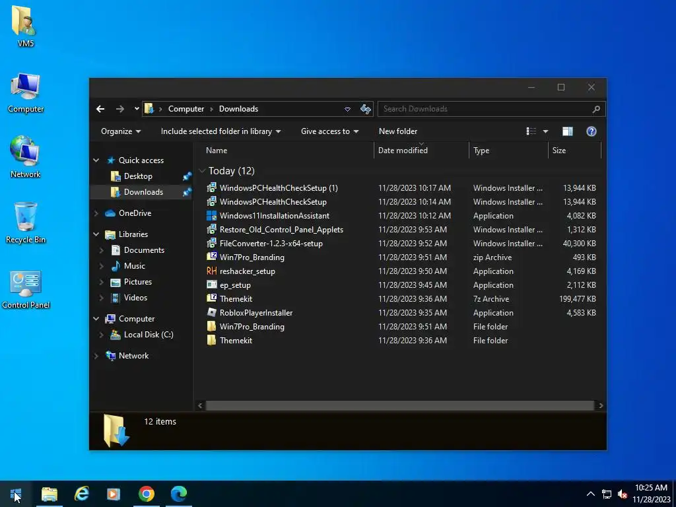Screen dimensions: 676x507
Task: Select the Win7Pro_Branding file folder icon
Action: pyautogui.click(x=211, y=326)
